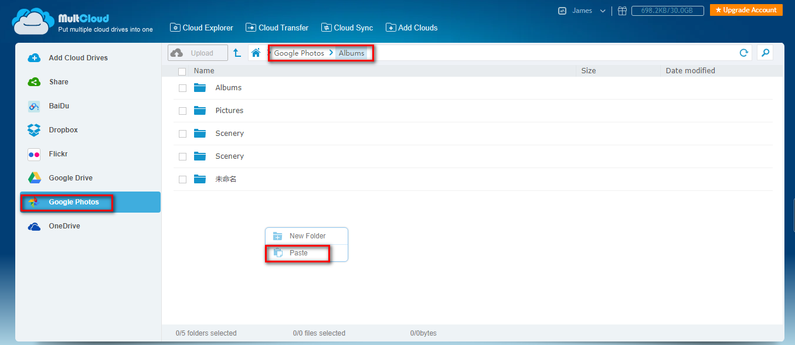Select Add Cloud Drives in sidebar
Image resolution: width=795 pixels, height=345 pixels.
coord(90,58)
